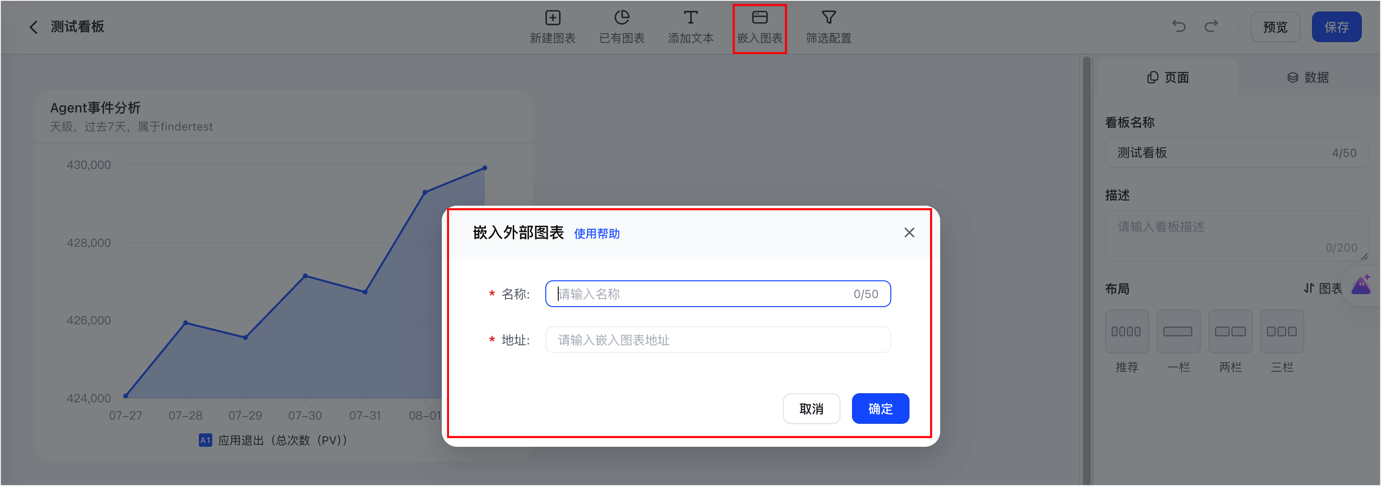Open the purple assistant icon
The height and width of the screenshot is (486, 1381).
click(1361, 285)
